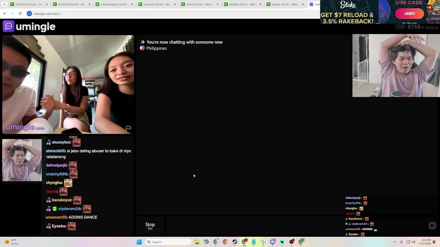
Task: Click the JABO code button in ad
Action: coord(409,13)
